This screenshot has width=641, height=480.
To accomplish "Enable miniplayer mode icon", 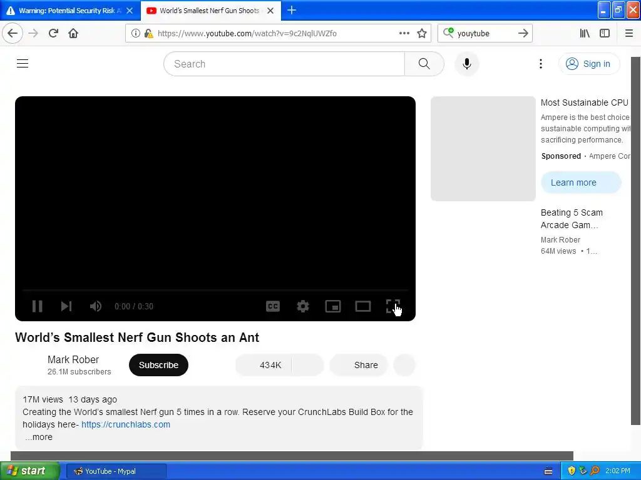I will coord(333,306).
